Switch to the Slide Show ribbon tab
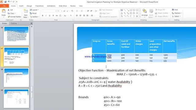The image size is (196, 110). [x=63, y=6]
